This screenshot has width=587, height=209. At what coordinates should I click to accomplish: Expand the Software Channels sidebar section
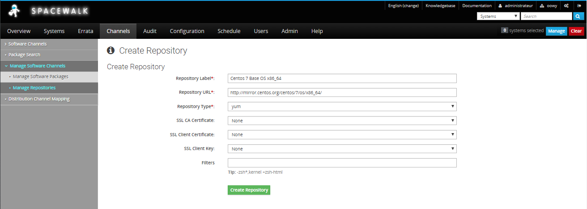[27, 44]
